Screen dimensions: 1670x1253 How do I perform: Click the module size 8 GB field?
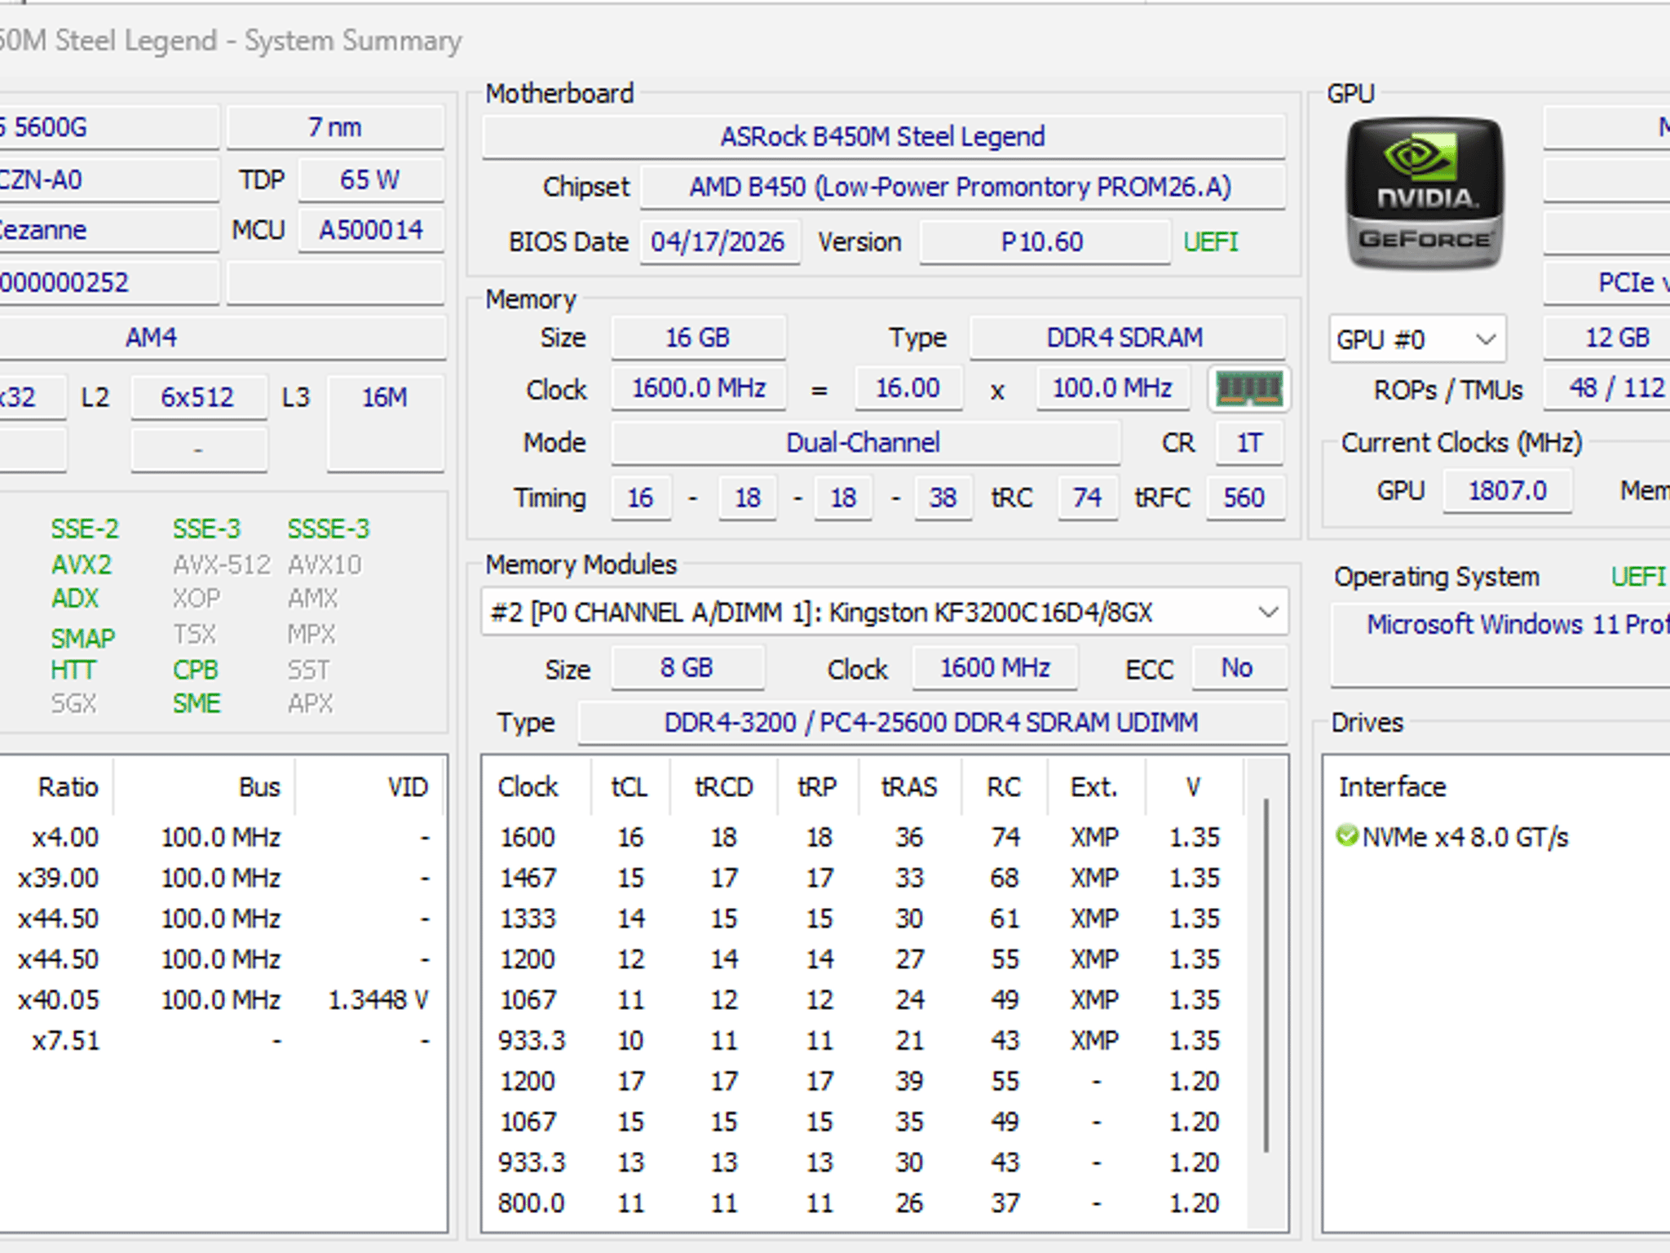tap(687, 667)
